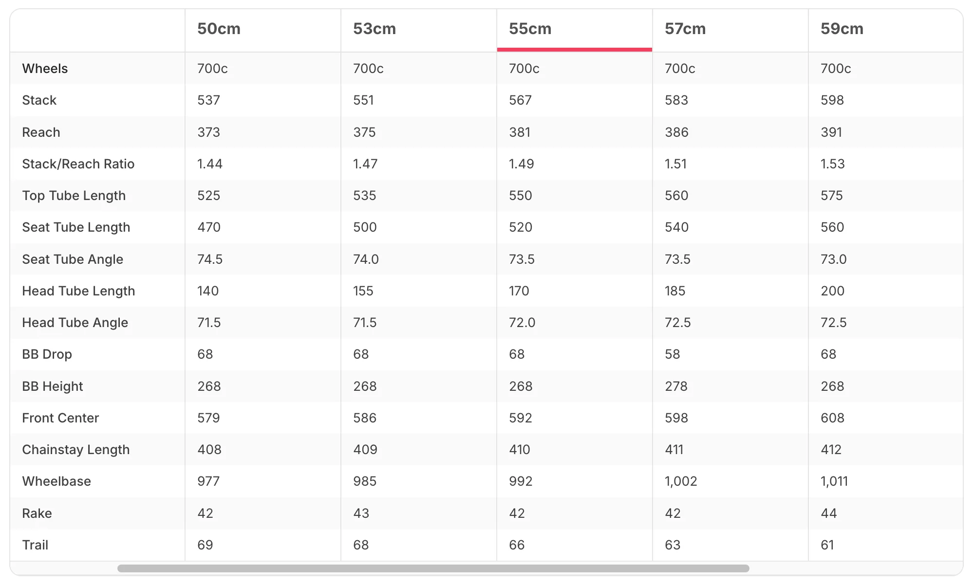Click the Top Tube Length row label

pyautogui.click(x=74, y=196)
